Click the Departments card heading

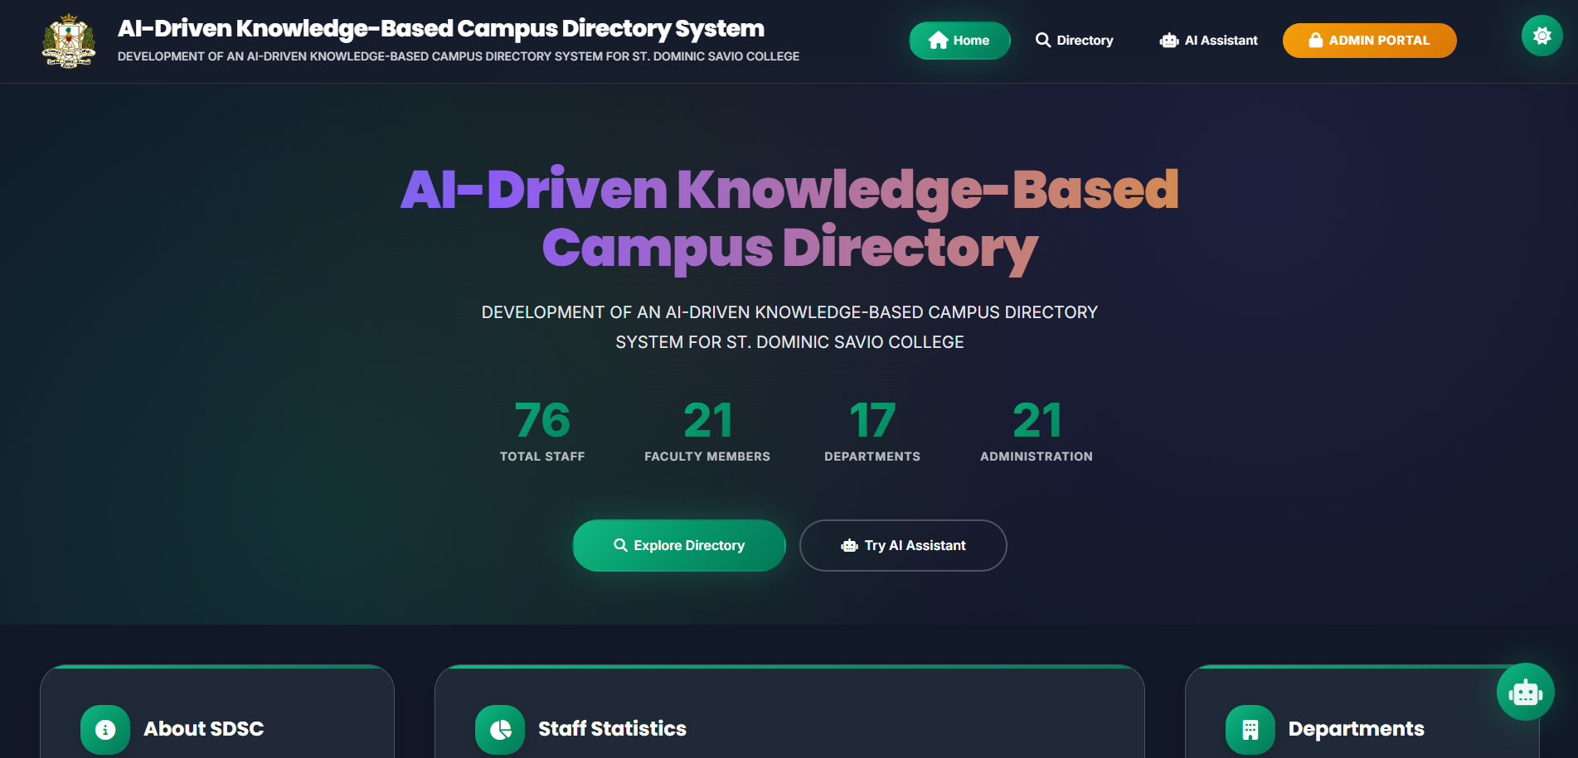(1356, 729)
